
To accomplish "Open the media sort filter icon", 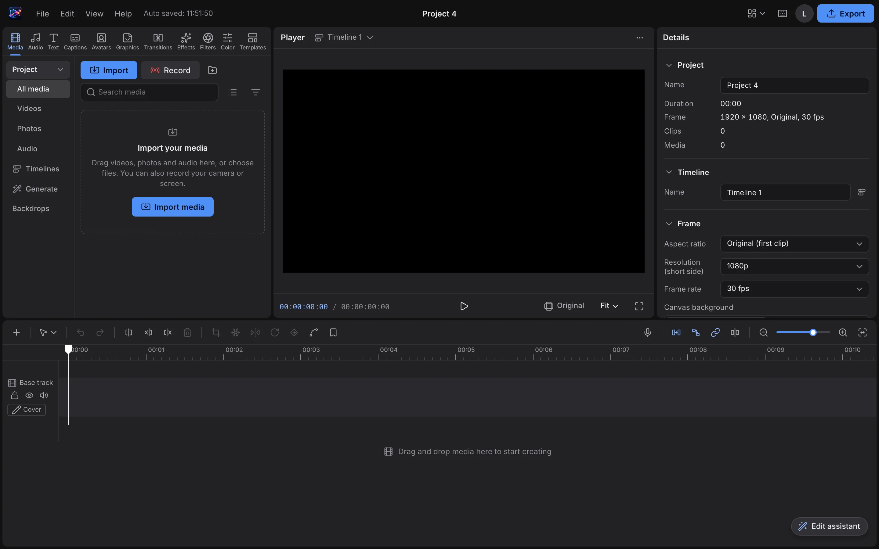I will click(256, 92).
